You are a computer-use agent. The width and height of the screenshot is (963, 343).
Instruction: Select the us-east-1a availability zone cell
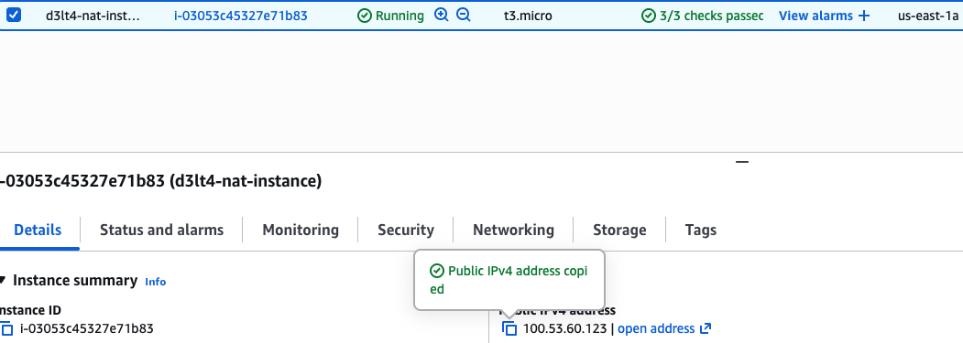click(927, 16)
